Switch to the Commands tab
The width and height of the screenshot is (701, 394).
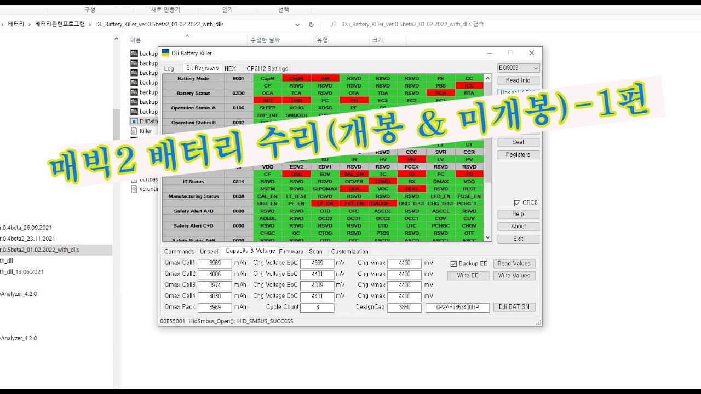point(180,252)
